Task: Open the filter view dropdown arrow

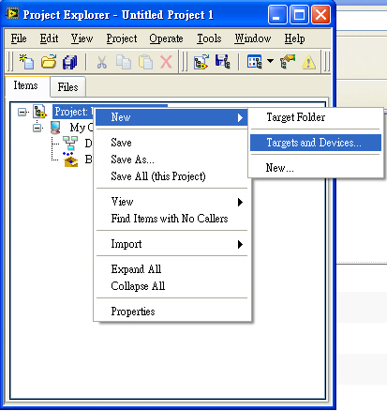Action: click(x=270, y=61)
